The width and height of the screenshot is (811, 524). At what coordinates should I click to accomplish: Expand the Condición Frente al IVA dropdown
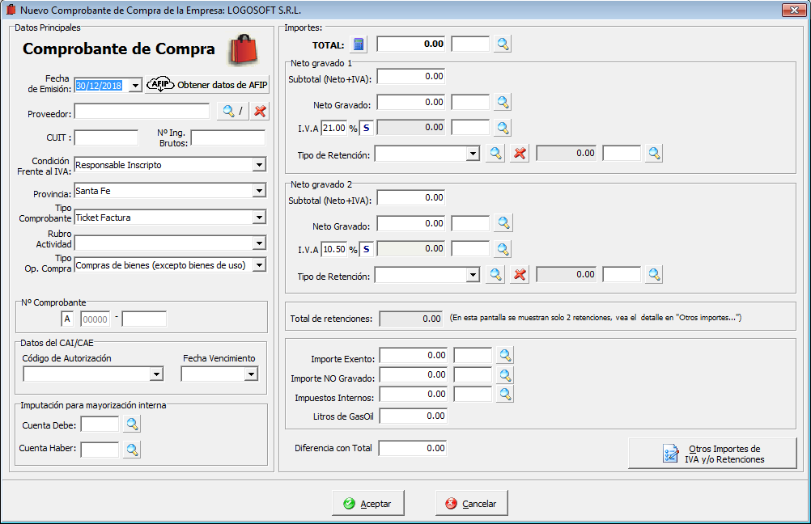259,165
